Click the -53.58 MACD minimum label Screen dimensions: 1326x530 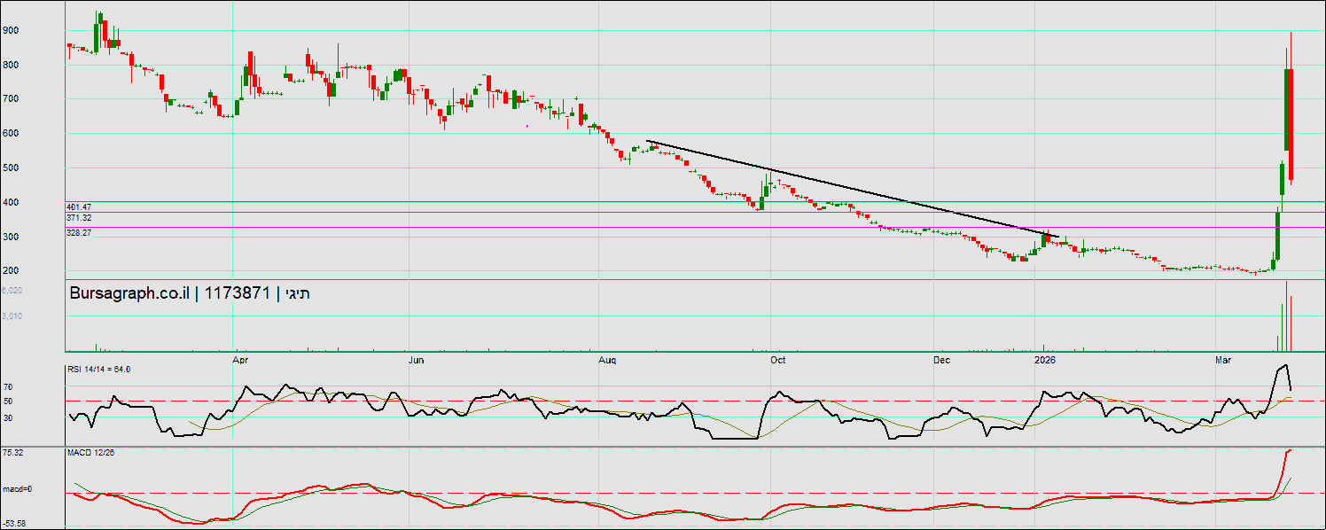[x=13, y=524]
